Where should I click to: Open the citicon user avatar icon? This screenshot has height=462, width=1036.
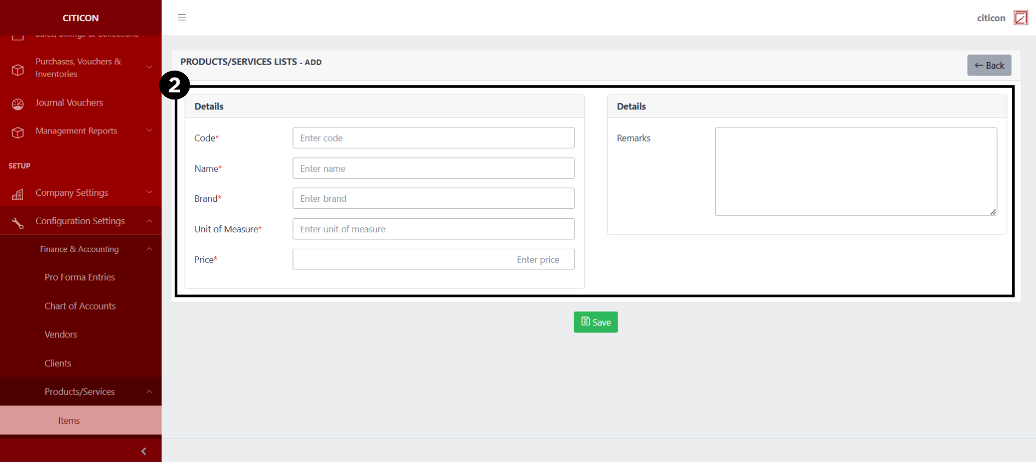(1021, 17)
